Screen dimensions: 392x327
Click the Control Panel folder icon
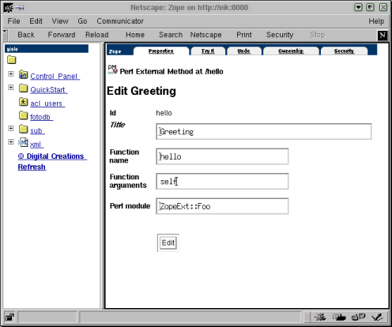click(23, 75)
